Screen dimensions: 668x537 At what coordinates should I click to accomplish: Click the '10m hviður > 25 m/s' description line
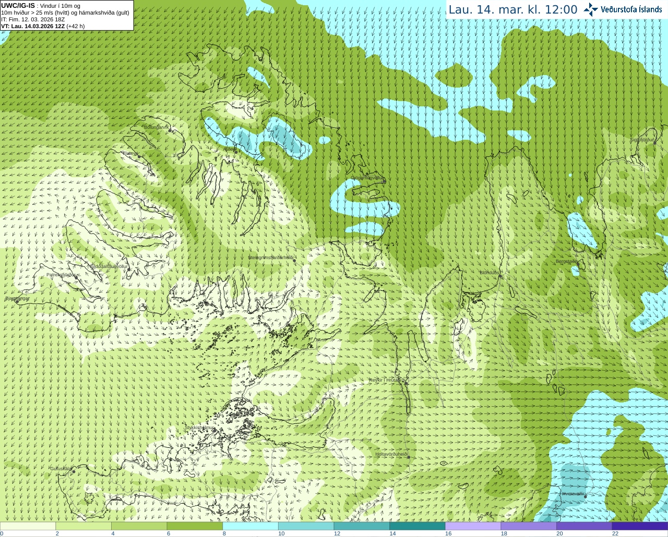[x=65, y=13]
